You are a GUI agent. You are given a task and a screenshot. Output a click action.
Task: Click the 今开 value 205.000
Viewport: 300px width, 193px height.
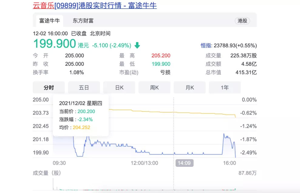74,56
